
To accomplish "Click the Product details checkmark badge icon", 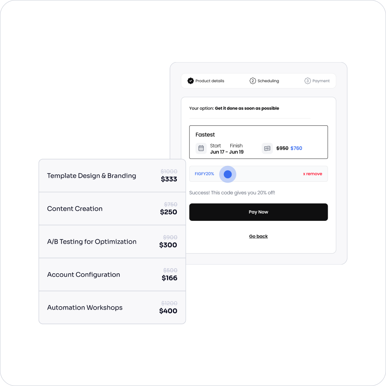I will (191, 81).
